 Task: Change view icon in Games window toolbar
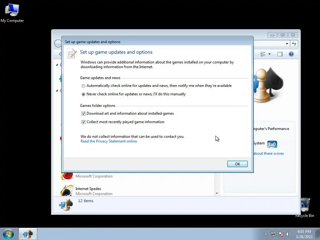[x=263, y=54]
